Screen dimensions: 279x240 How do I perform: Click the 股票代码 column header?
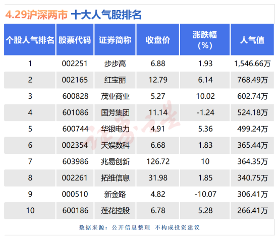(75, 40)
